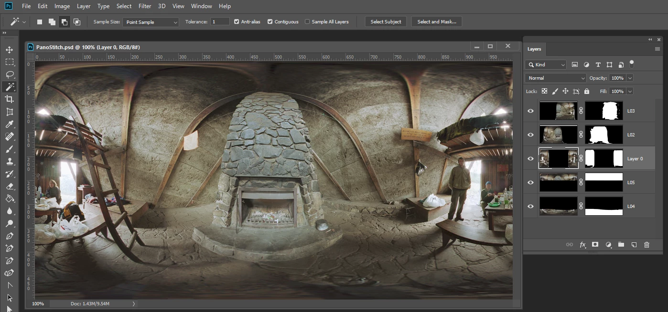Click the Select and Mask button
The width and height of the screenshot is (668, 312).
(436, 22)
